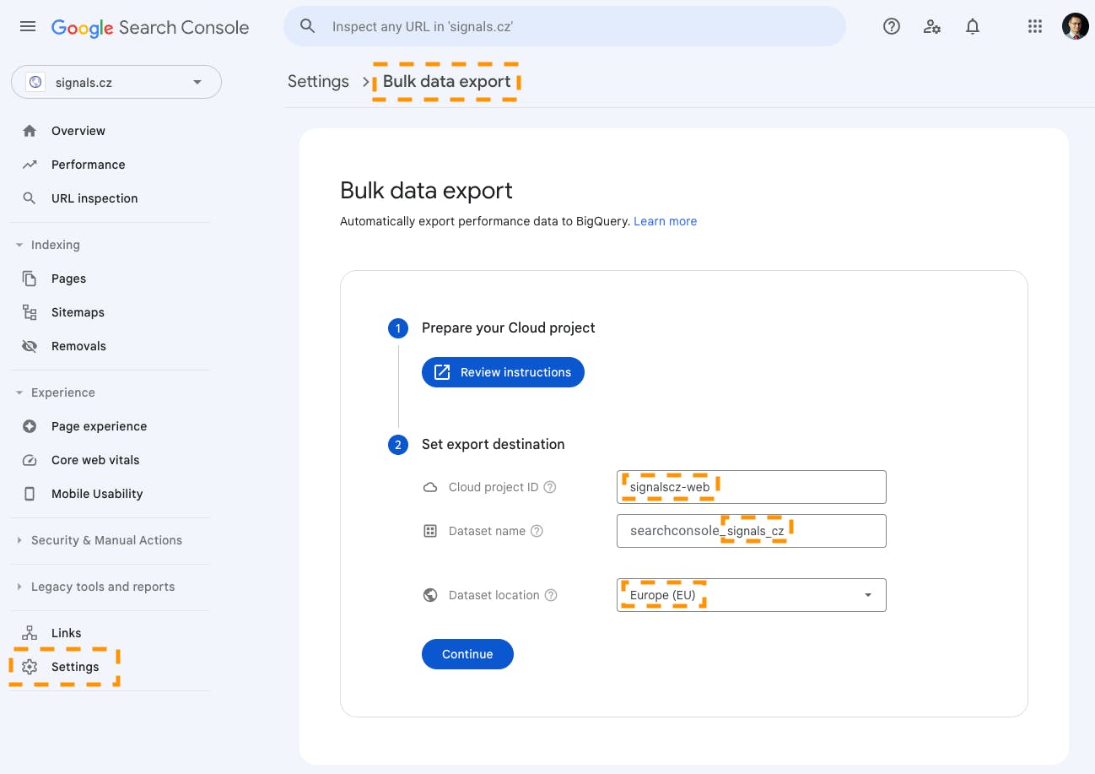
Task: Click the dataset grid icon beside Dataset name
Action: point(430,531)
